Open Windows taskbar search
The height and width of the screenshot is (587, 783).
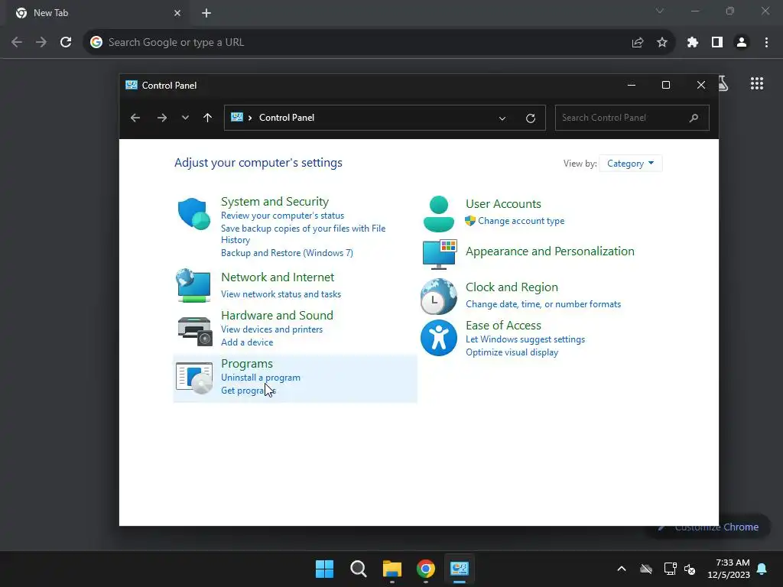pos(359,569)
